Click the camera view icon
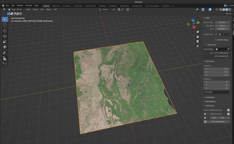 click(197, 41)
